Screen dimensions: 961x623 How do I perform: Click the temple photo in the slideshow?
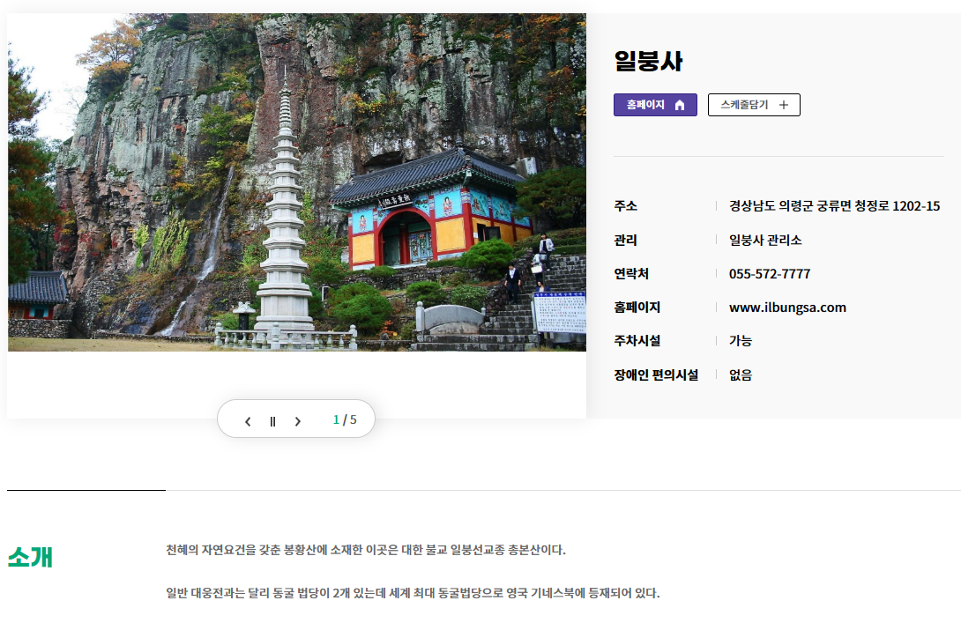pyautogui.click(x=296, y=182)
